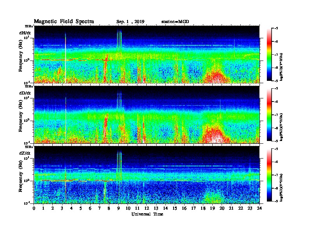Image resolution: width=309 pixels, height=239 pixels.
Task: Click hour tick label 12 on the time axis
Action: (x=147, y=208)
